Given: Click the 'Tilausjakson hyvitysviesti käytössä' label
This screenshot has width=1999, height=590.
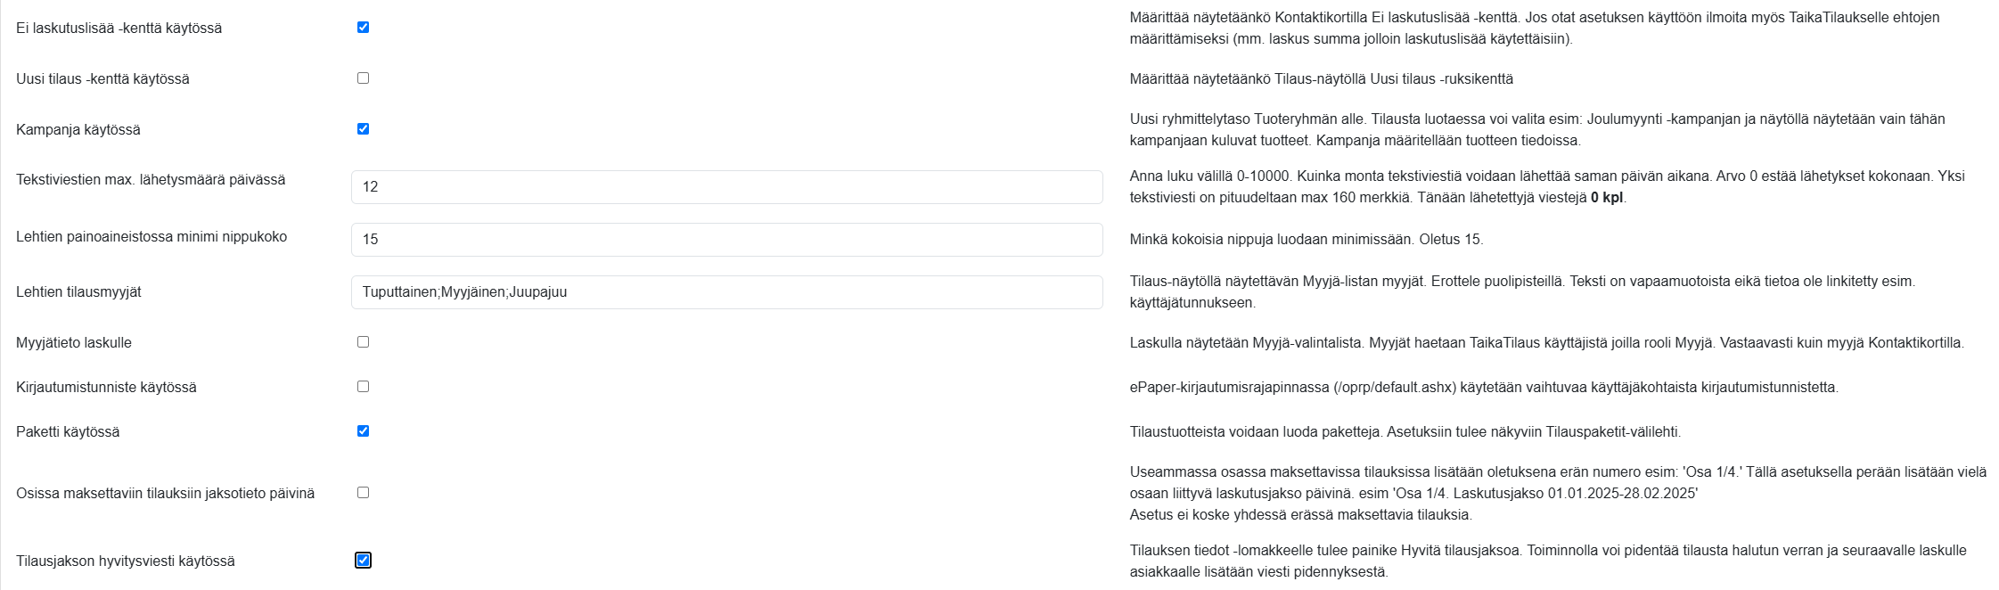Looking at the screenshot, I should coord(126,561).
